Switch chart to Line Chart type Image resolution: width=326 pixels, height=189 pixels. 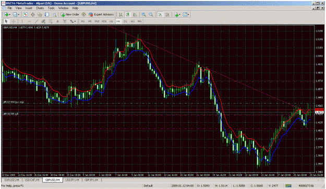pyautogui.click(x=135, y=15)
